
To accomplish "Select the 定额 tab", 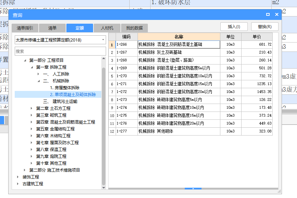I will coord(79,28).
